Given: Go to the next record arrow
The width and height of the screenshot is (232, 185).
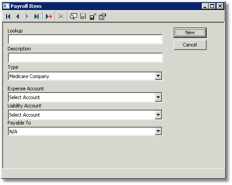Looking at the screenshot, I should coord(27,17).
